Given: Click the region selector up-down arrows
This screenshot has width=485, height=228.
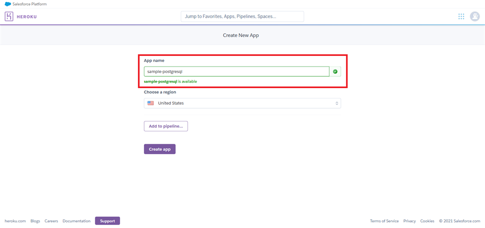Looking at the screenshot, I should (x=337, y=103).
